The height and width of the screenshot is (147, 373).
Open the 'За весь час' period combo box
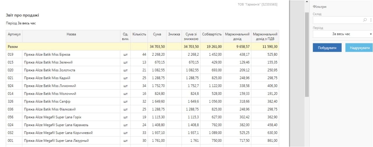[x=343, y=34]
